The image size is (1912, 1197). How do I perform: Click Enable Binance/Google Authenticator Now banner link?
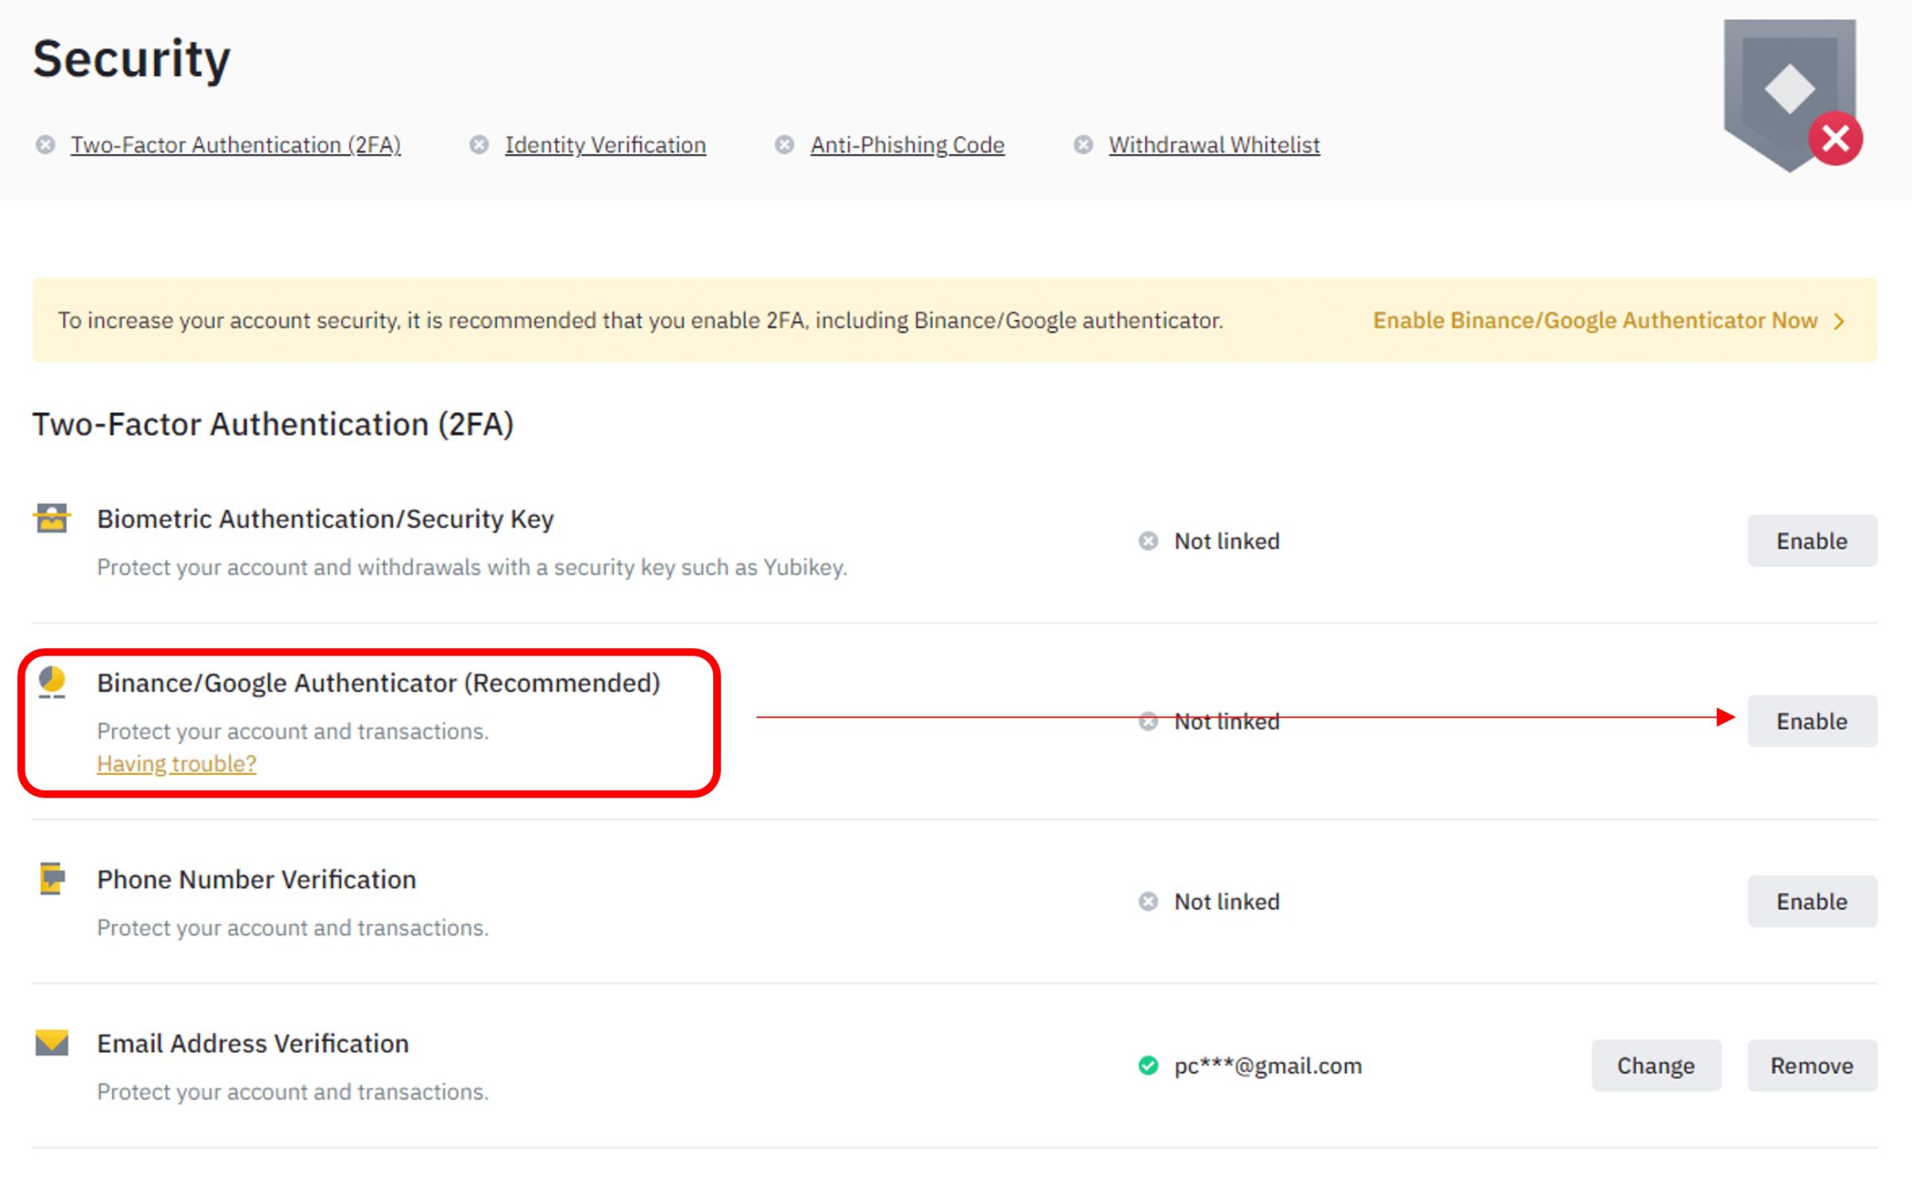tap(1595, 320)
